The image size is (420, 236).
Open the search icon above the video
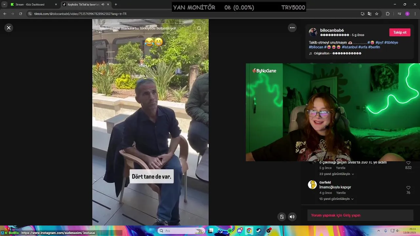199,29
